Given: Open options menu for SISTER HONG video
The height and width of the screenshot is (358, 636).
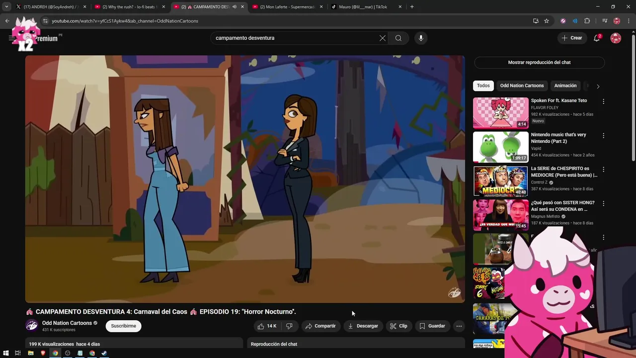Looking at the screenshot, I should click(603, 203).
